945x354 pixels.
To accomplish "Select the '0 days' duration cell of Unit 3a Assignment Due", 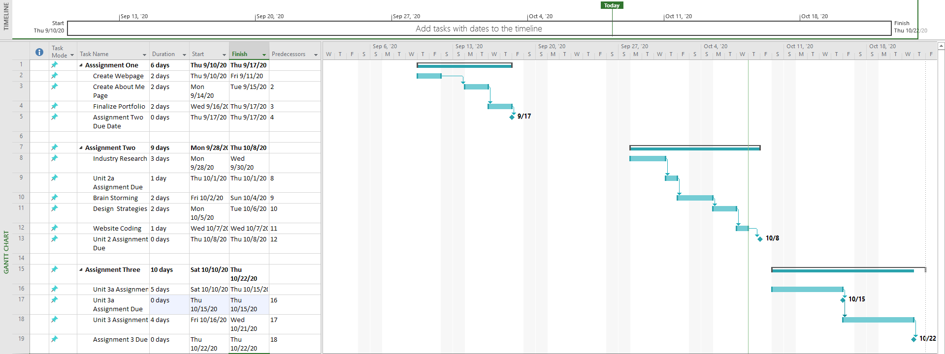I will [169, 304].
